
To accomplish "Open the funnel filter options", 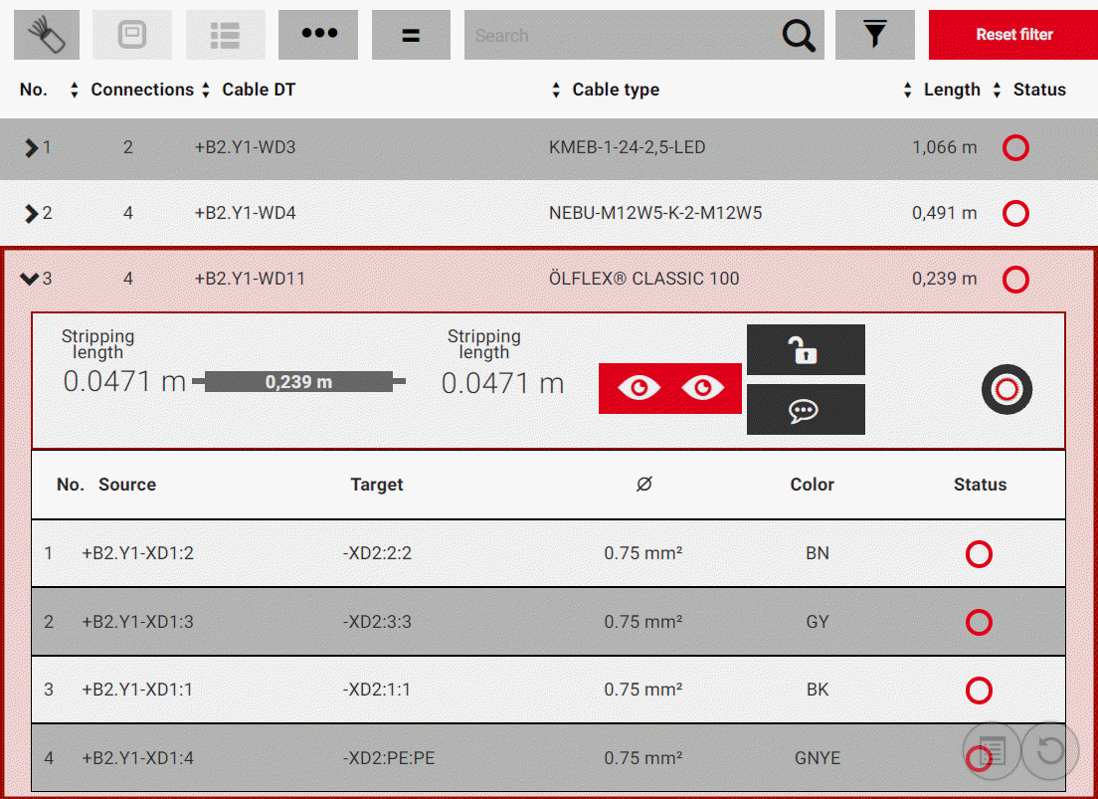I will coord(874,35).
